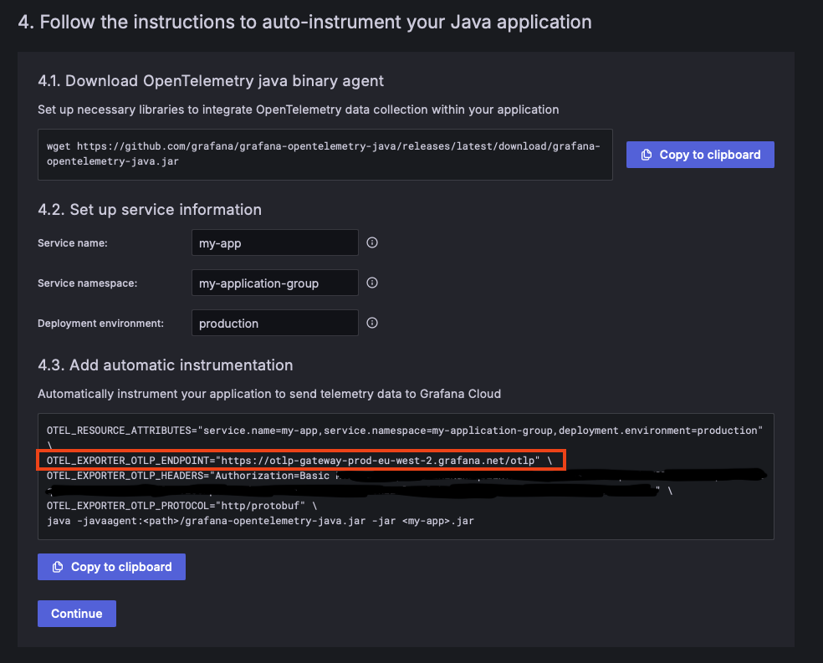
Task: Click the Deployment environment label text
Action: point(100,324)
